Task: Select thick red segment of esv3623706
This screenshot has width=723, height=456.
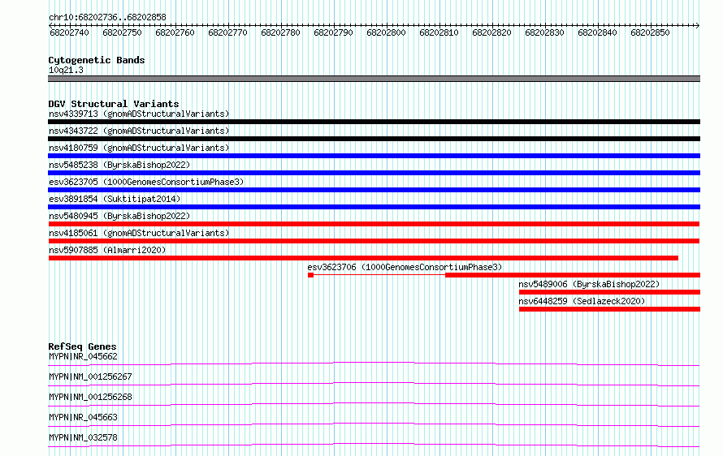Action: pos(573,275)
